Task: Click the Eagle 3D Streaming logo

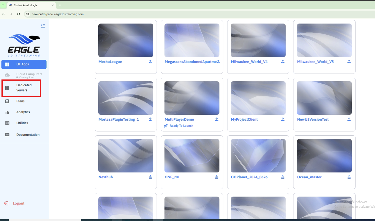Action: coord(24,45)
